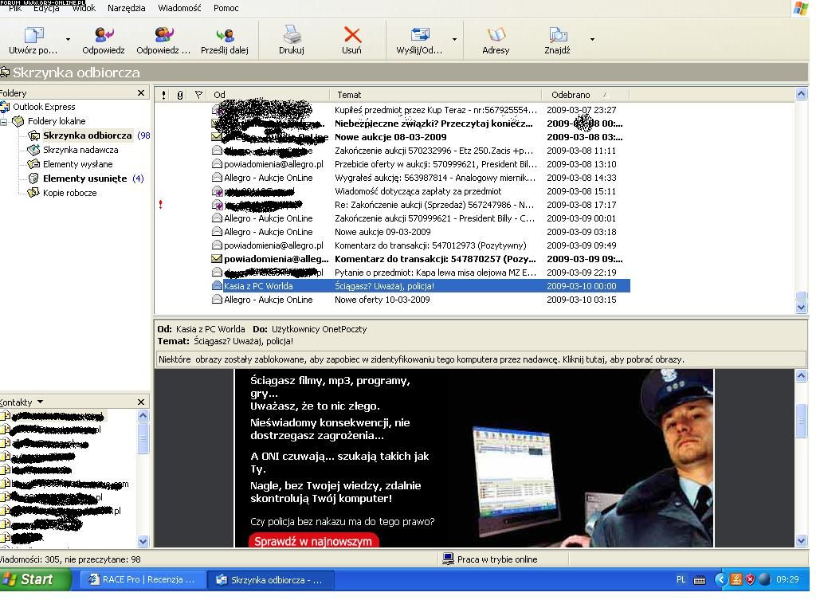Select the Elementy usunięte folder

tap(84, 178)
